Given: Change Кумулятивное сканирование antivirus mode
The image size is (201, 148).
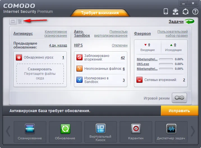Looking at the screenshot, I should [x=56, y=34].
